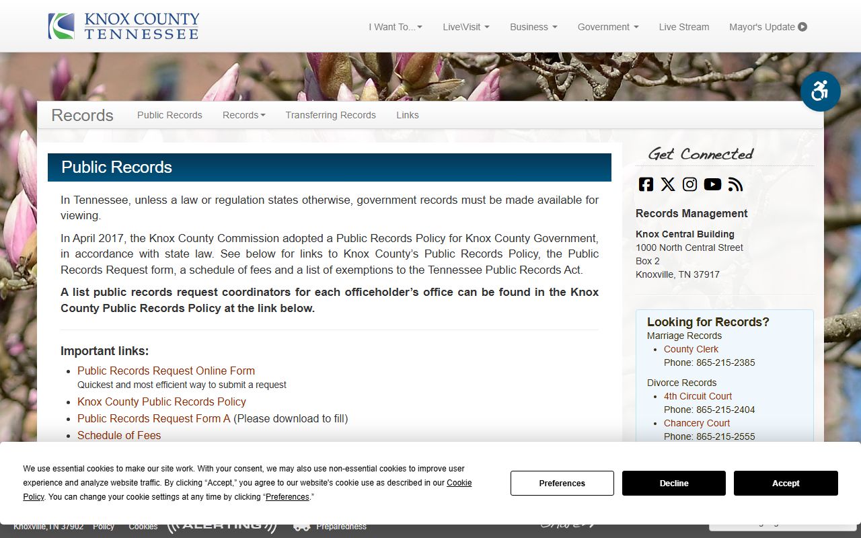Click the 'Knox Central Building' address text
Screen dimensions: 861x538
pyautogui.click(x=685, y=234)
